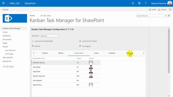Open the help question mark
The width and height of the screenshot is (173, 97).
click(x=146, y=3)
